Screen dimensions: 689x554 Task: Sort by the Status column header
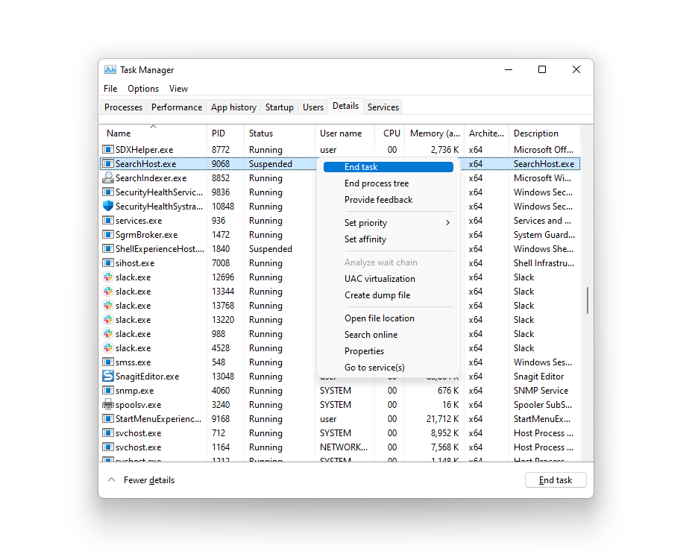click(280, 133)
